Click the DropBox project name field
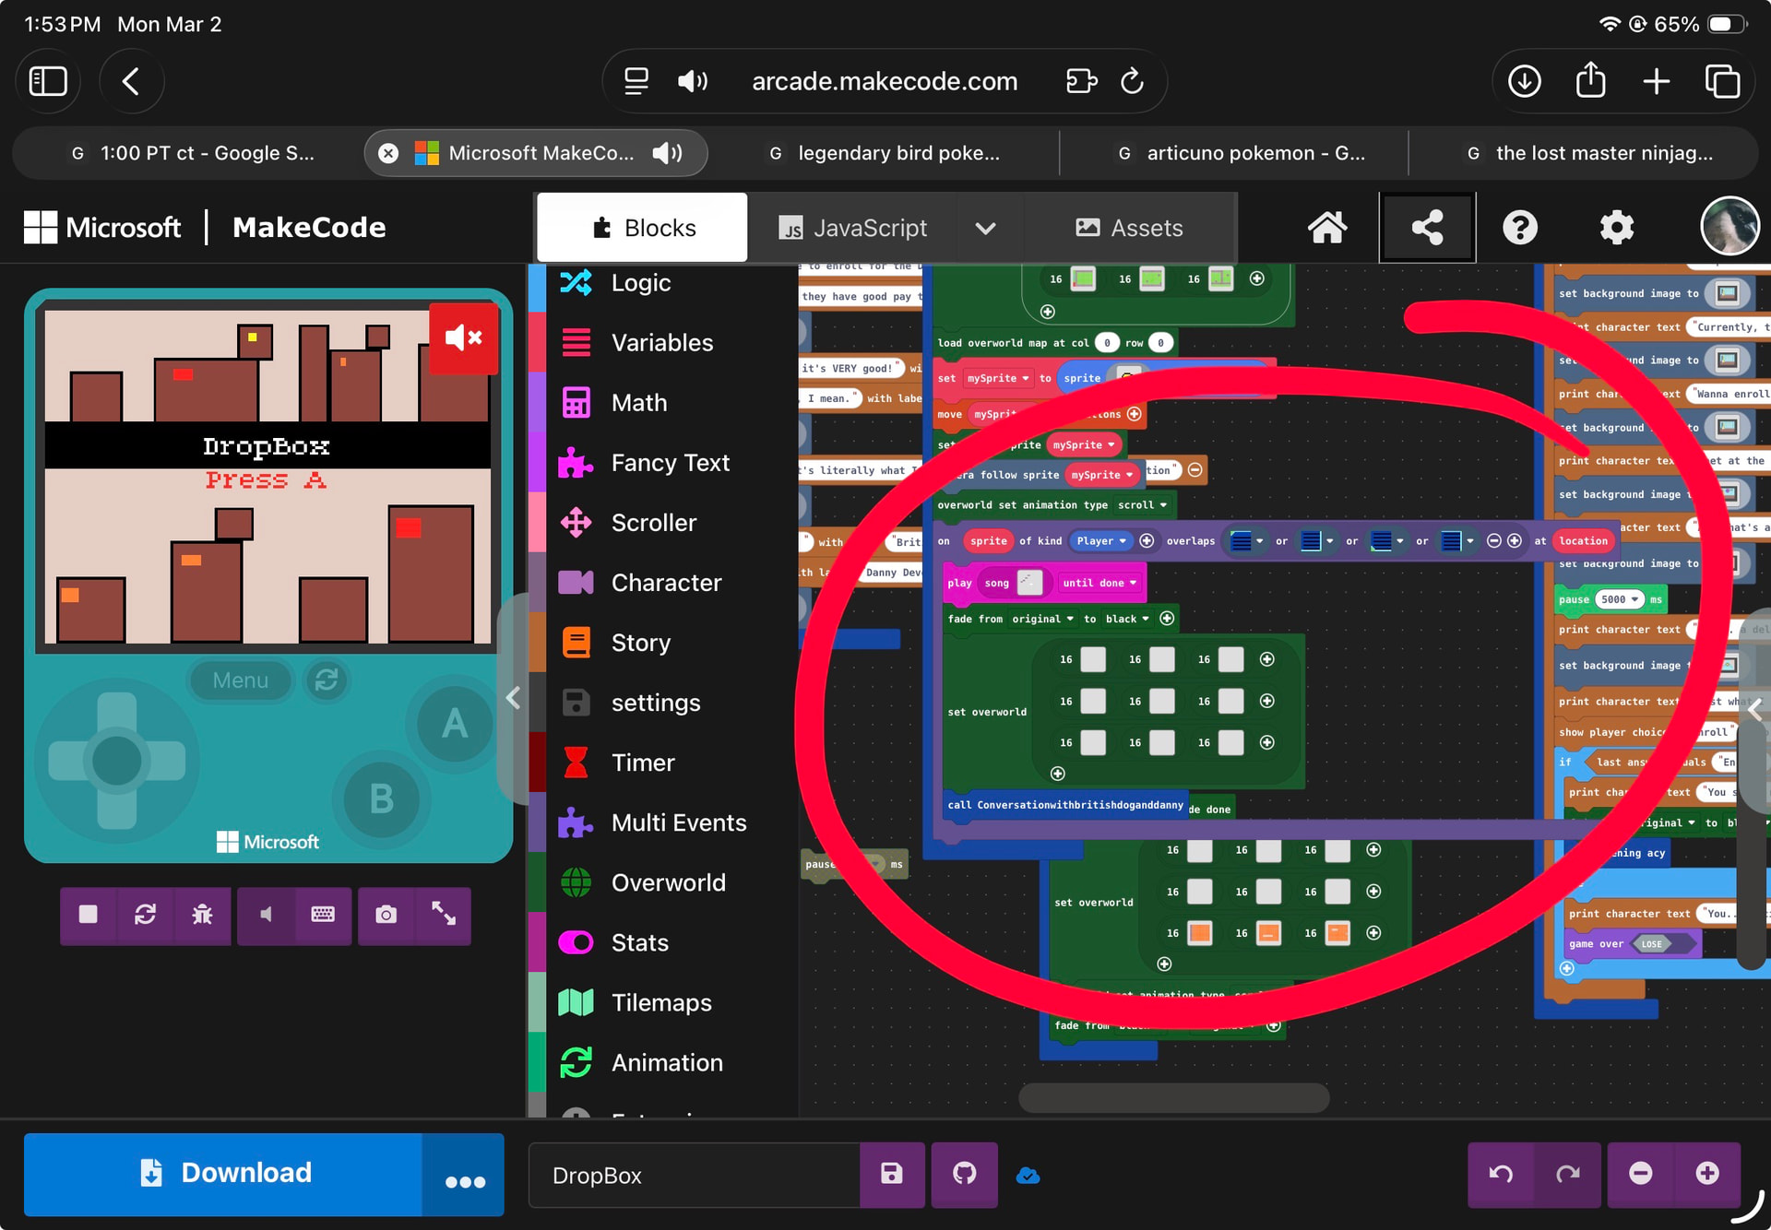Viewport: 1771px width, 1230px height. 692,1176
